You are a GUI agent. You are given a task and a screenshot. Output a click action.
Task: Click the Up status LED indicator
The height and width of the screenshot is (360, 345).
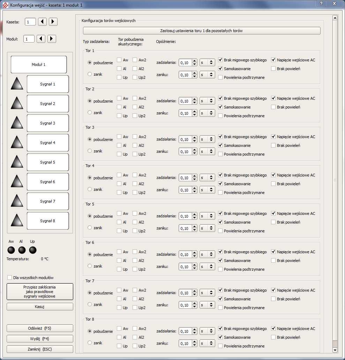click(33, 250)
